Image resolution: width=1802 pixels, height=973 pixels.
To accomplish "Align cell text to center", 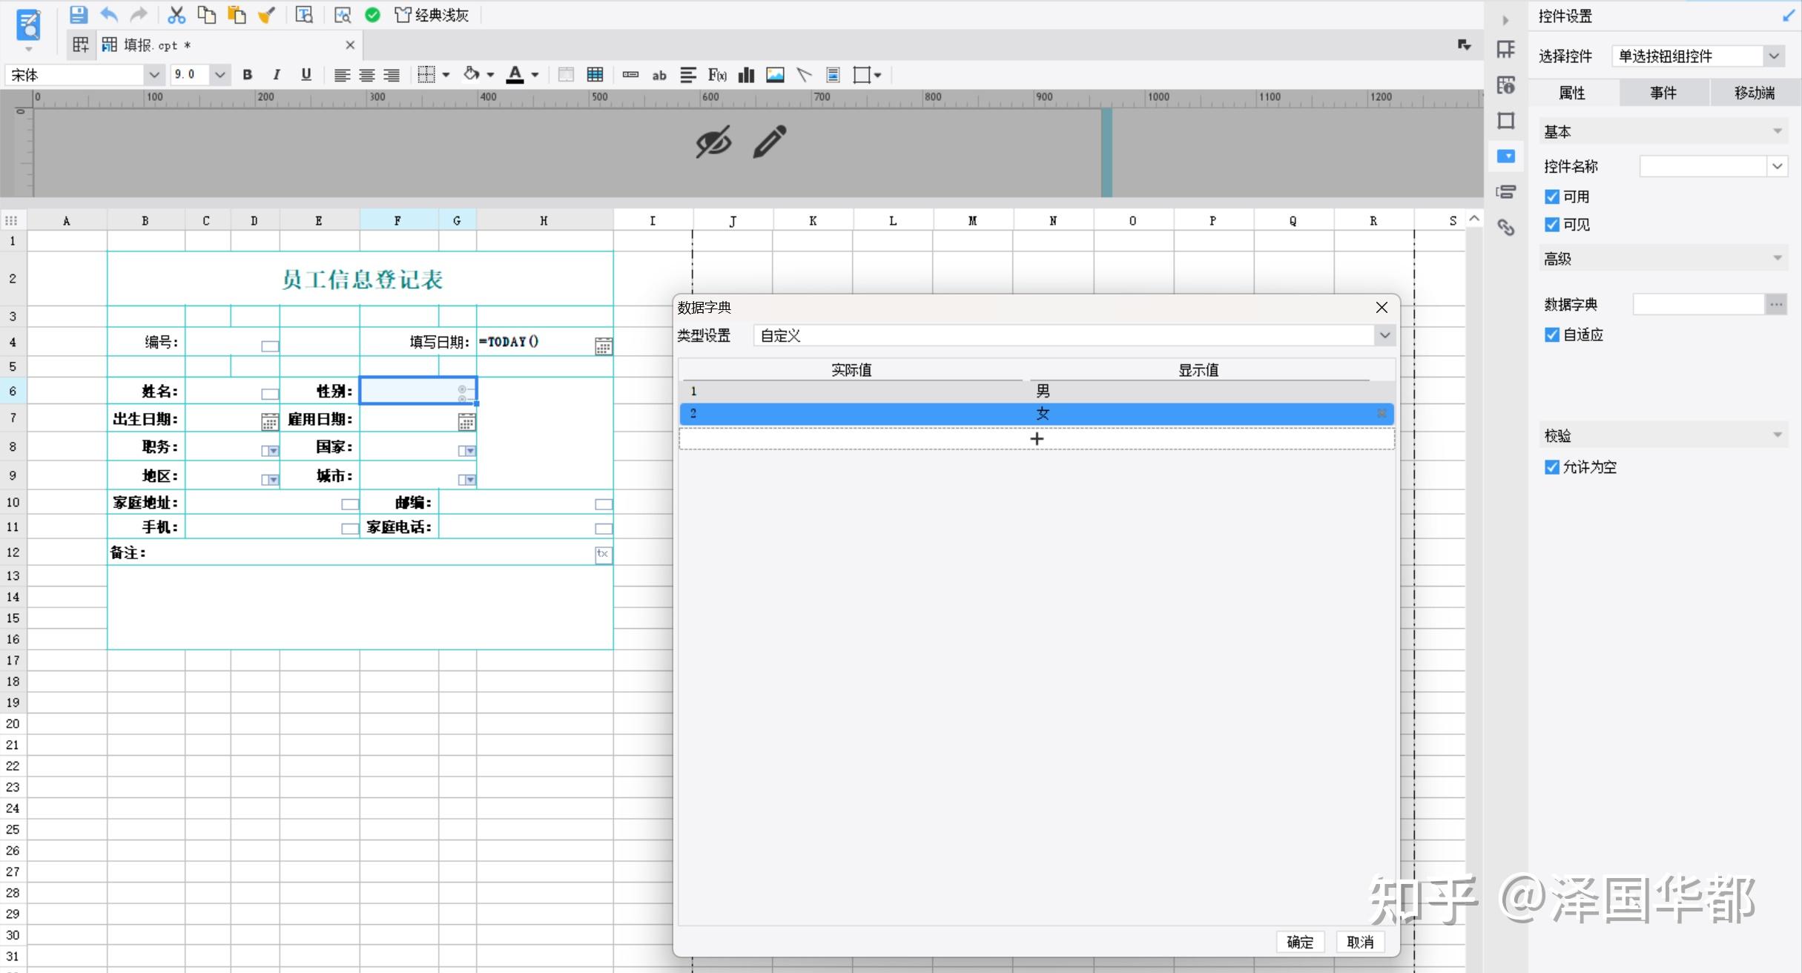I will tap(366, 75).
